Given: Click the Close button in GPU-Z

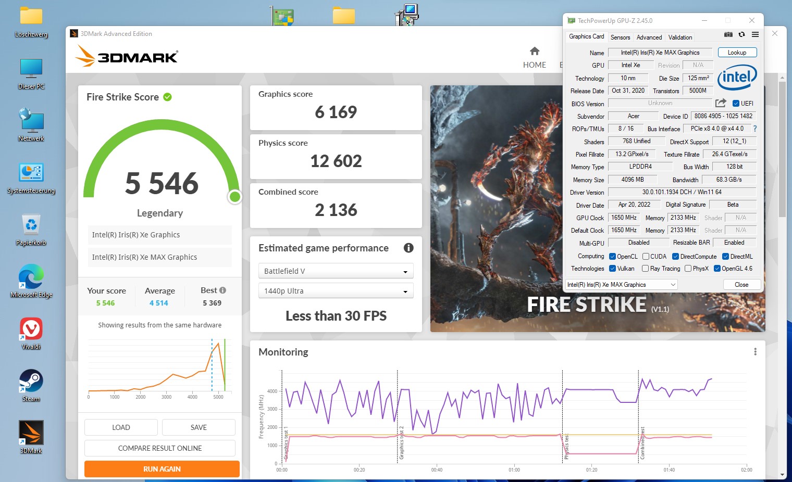Looking at the screenshot, I should tap(741, 285).
